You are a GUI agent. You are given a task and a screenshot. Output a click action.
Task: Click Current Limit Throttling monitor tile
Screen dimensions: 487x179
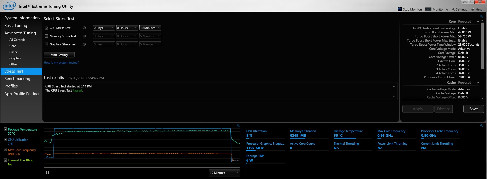tap(440, 146)
